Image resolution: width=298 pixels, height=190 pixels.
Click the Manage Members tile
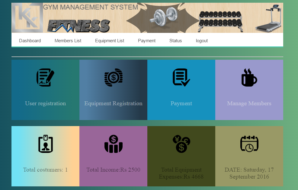tap(249, 90)
